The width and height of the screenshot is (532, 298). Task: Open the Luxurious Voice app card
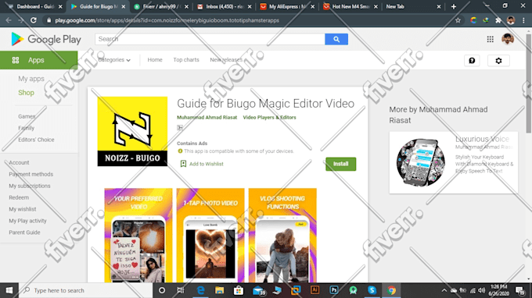[454, 163]
